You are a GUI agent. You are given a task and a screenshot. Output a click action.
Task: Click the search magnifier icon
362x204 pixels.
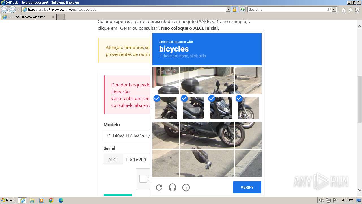click(x=329, y=9)
